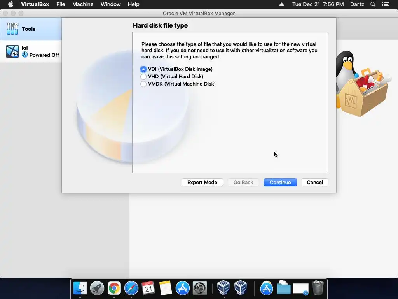Click the Hard disk file type heading

pos(161,25)
